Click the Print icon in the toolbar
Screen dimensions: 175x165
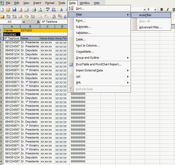(34, 10)
